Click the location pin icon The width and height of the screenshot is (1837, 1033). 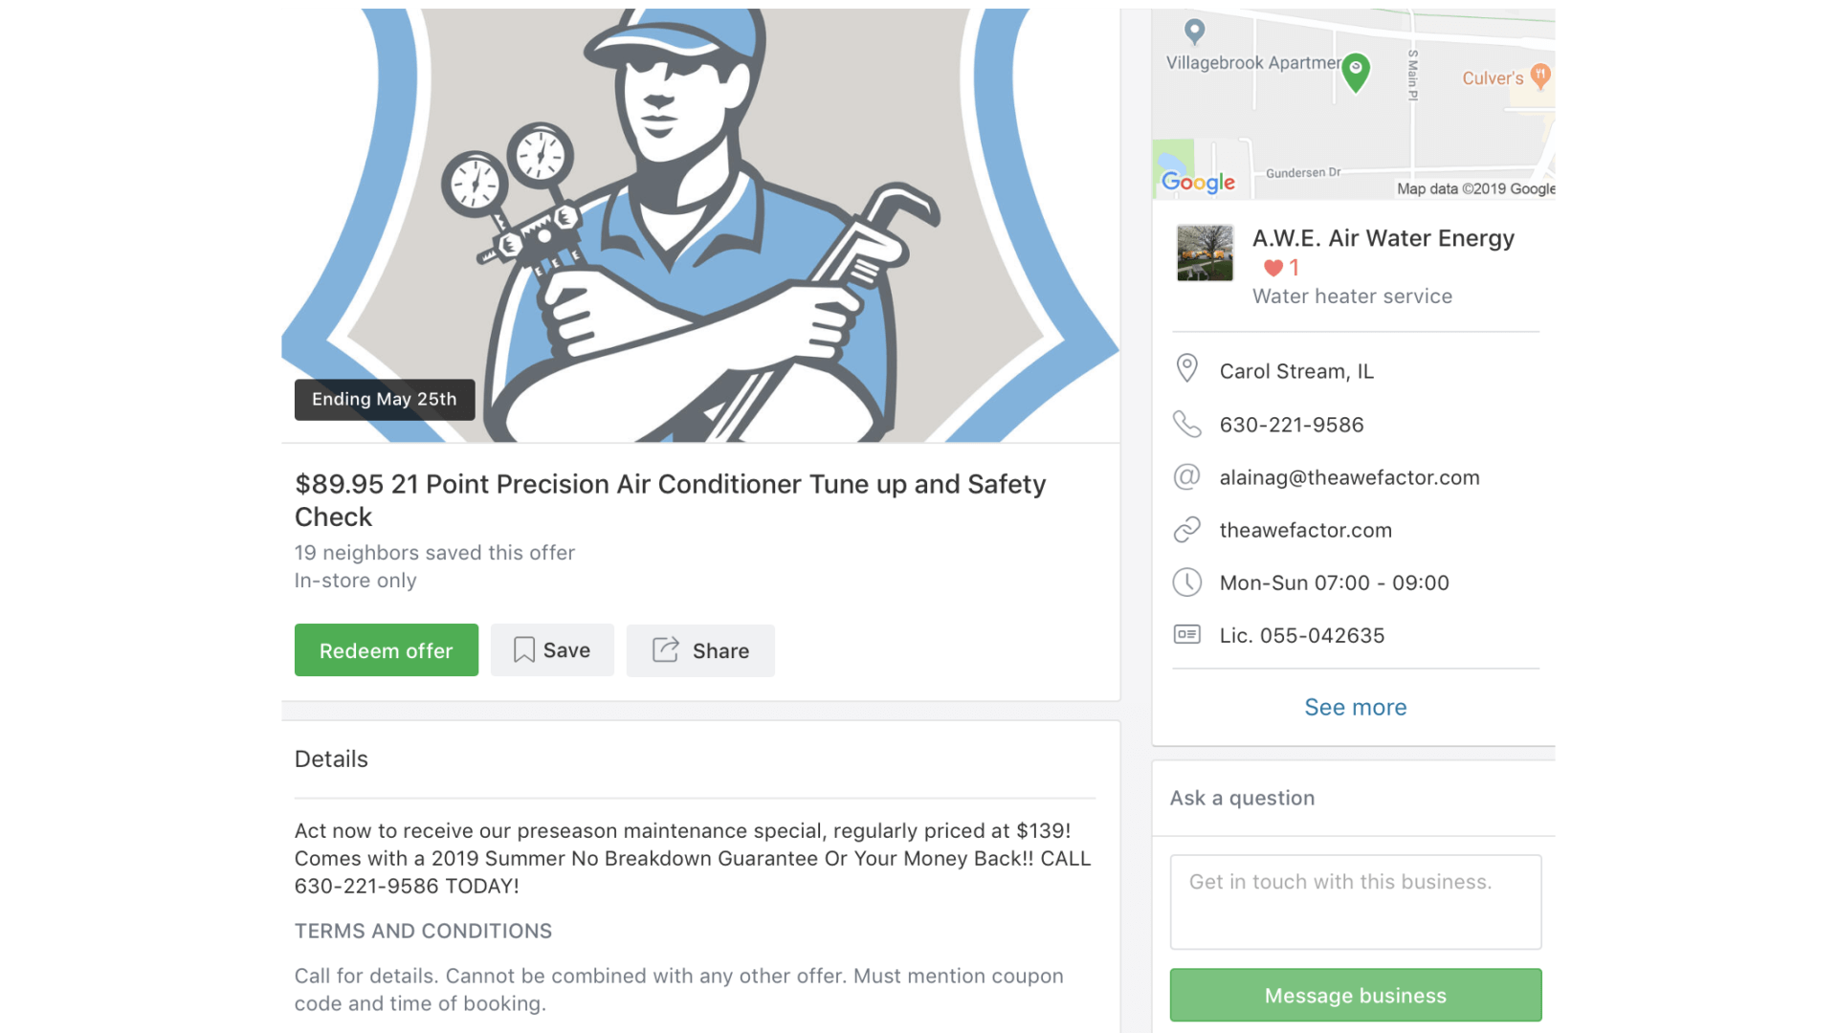tap(1186, 369)
